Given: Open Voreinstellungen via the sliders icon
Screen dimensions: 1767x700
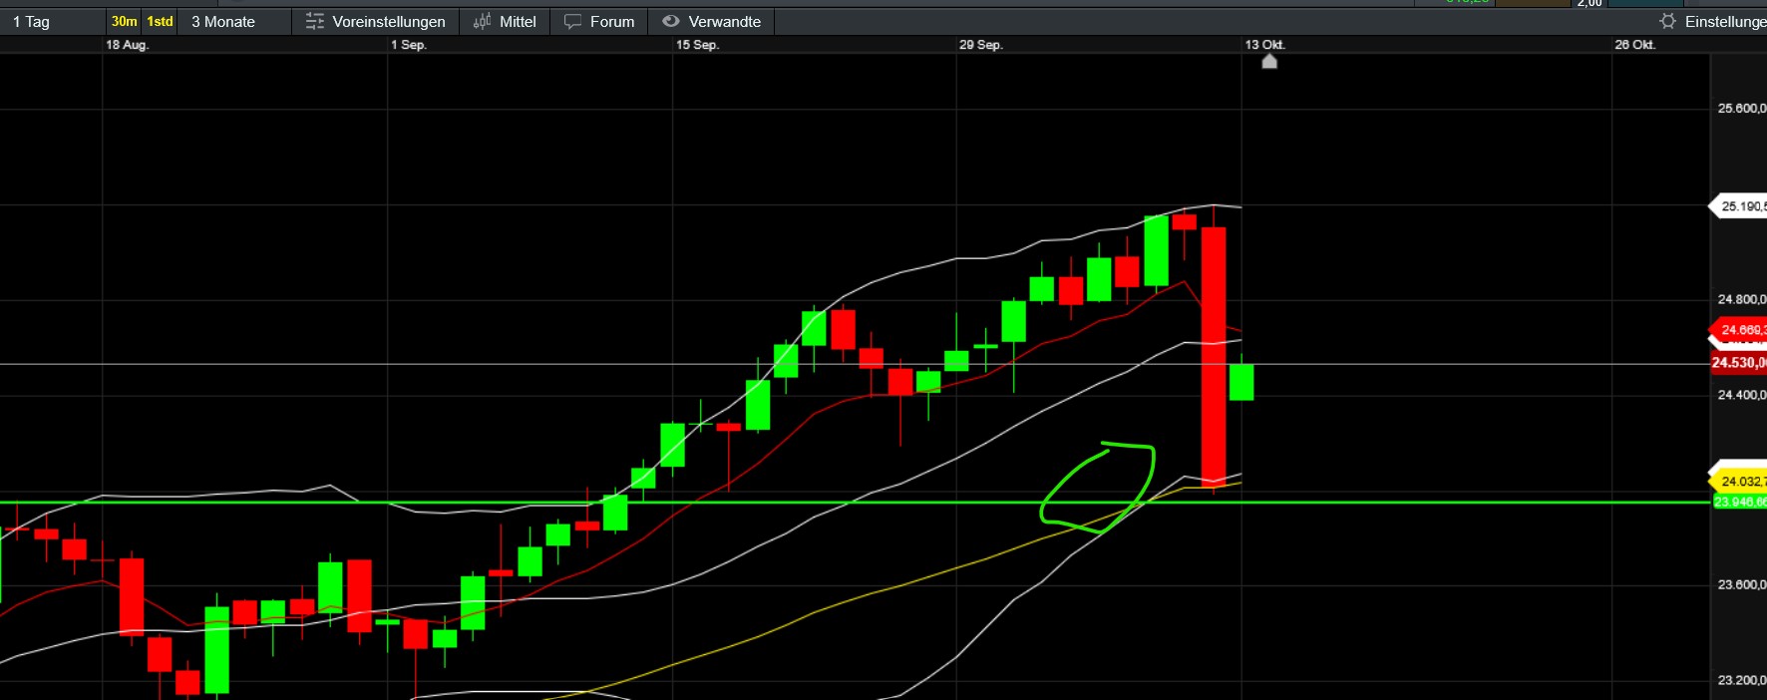Looking at the screenshot, I should (x=315, y=21).
